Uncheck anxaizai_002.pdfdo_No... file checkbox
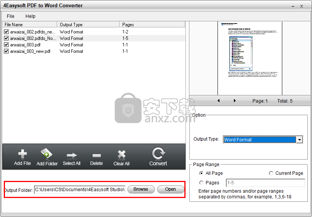This screenshot has height=217, width=312. point(6,38)
